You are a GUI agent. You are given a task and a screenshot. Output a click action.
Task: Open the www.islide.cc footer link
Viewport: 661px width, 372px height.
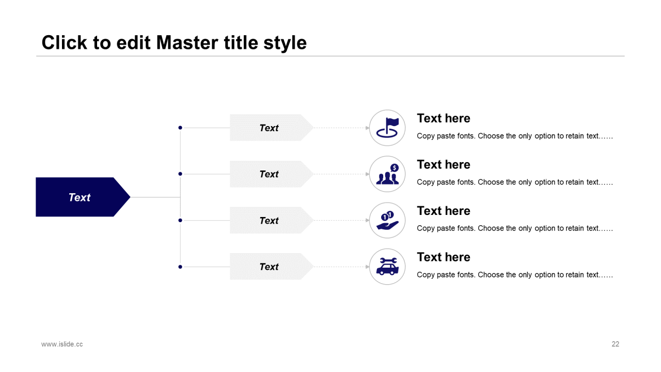62,344
